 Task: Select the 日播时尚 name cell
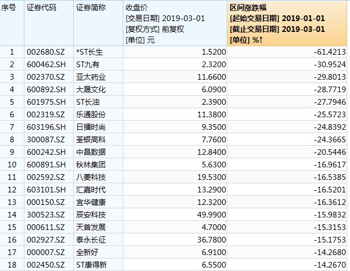point(98,127)
